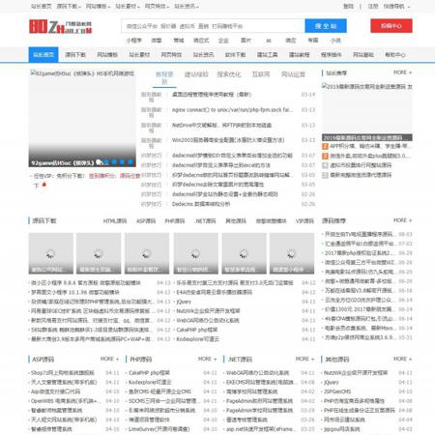435x435 pixels.
Task: Switch to the 搜索优化 article tab
Action: tap(229, 74)
